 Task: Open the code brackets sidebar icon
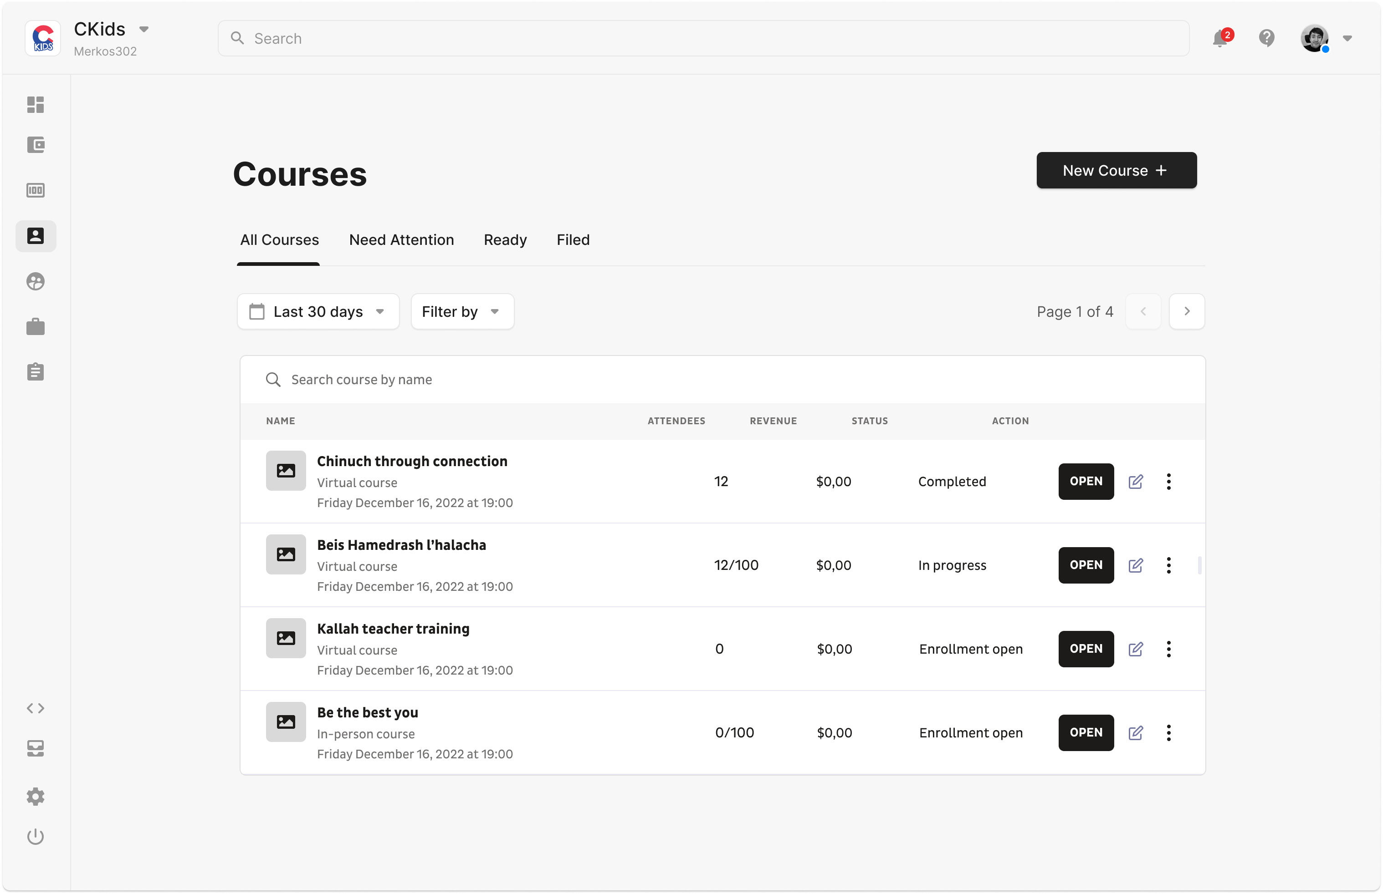(x=36, y=708)
